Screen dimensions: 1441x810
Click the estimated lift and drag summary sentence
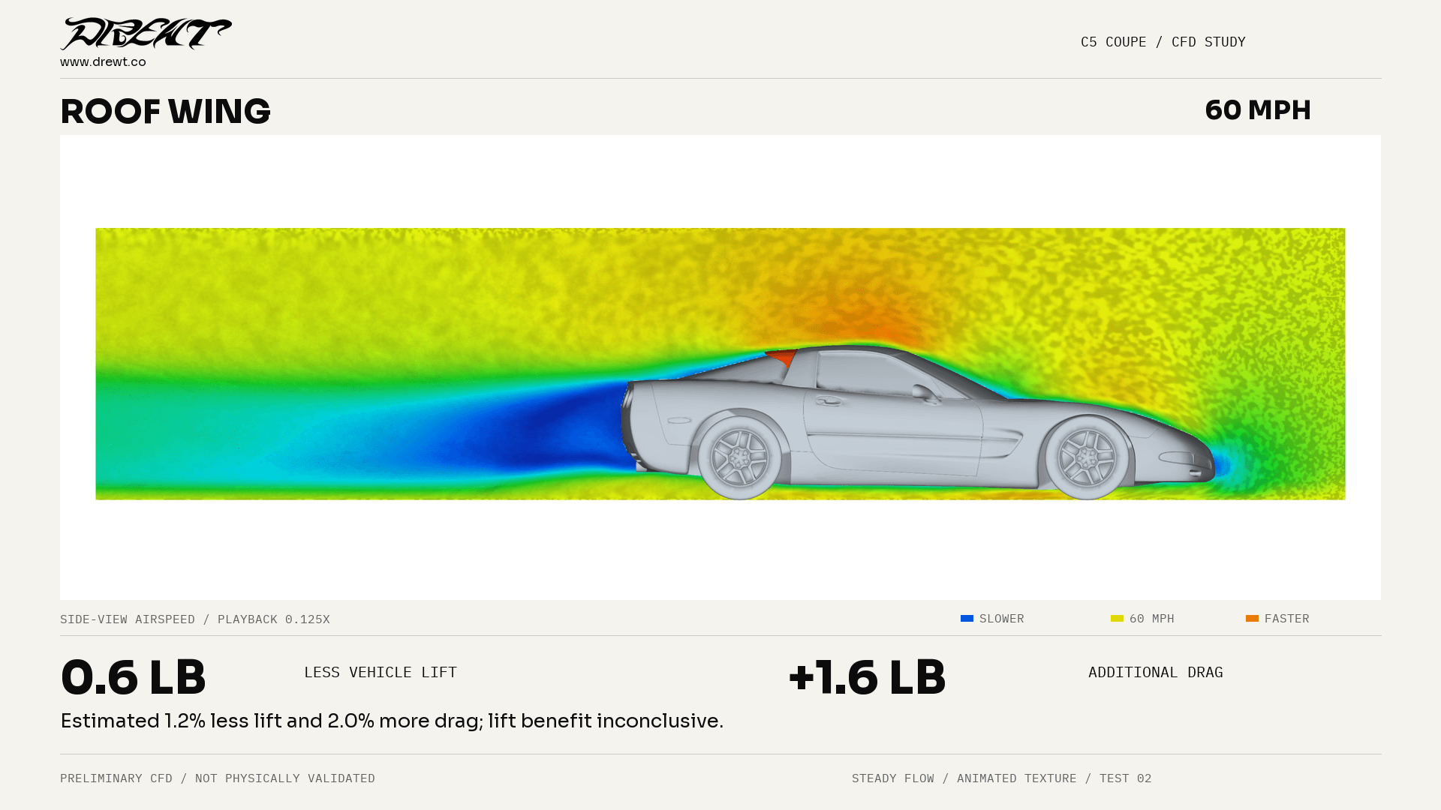coord(392,721)
